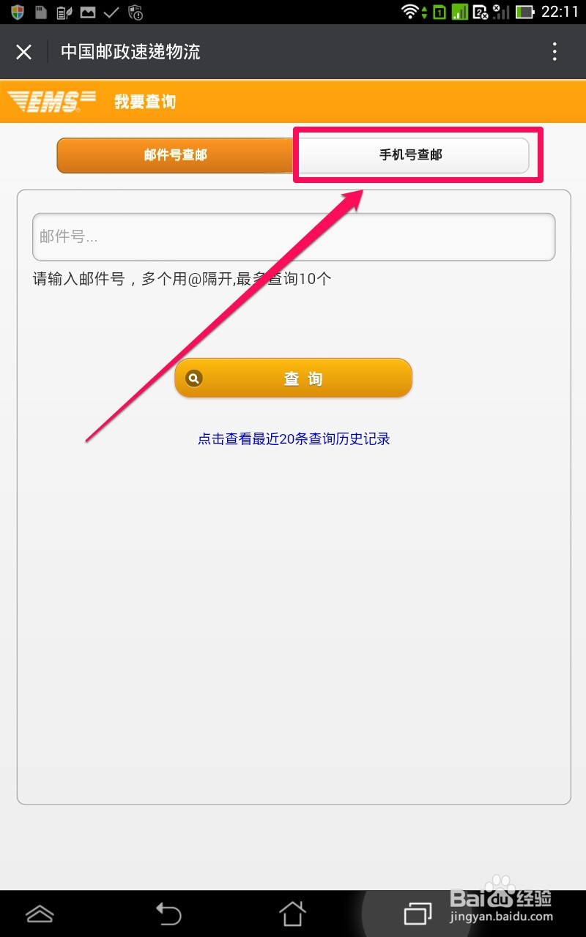Focus the 邮件号 input field

pos(294,236)
